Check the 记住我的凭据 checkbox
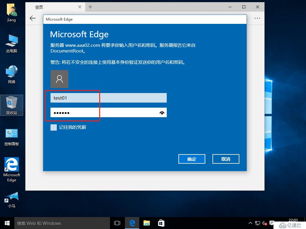306x229 pixels. pos(53,128)
